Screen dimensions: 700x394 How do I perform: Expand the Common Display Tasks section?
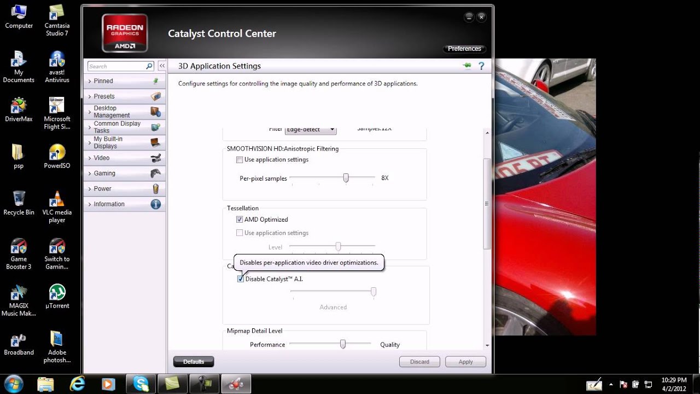(x=125, y=127)
